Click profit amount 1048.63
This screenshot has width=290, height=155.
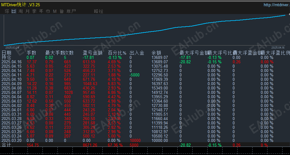click(x=91, y=84)
